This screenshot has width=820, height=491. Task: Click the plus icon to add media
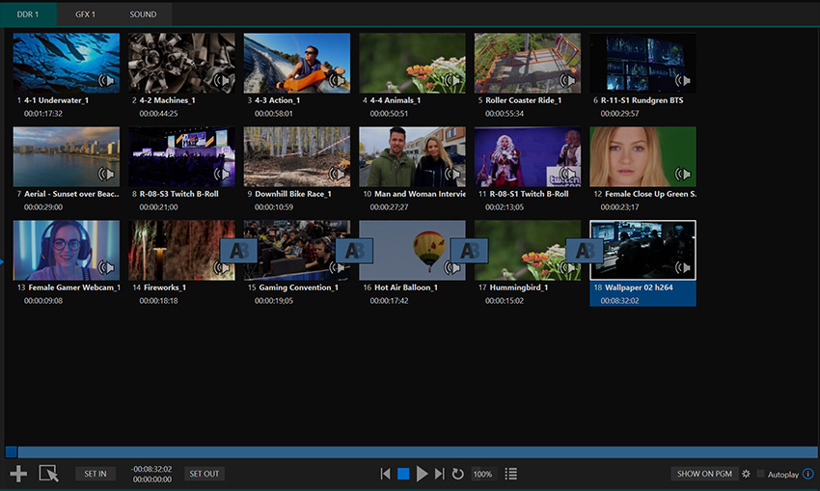(x=17, y=474)
